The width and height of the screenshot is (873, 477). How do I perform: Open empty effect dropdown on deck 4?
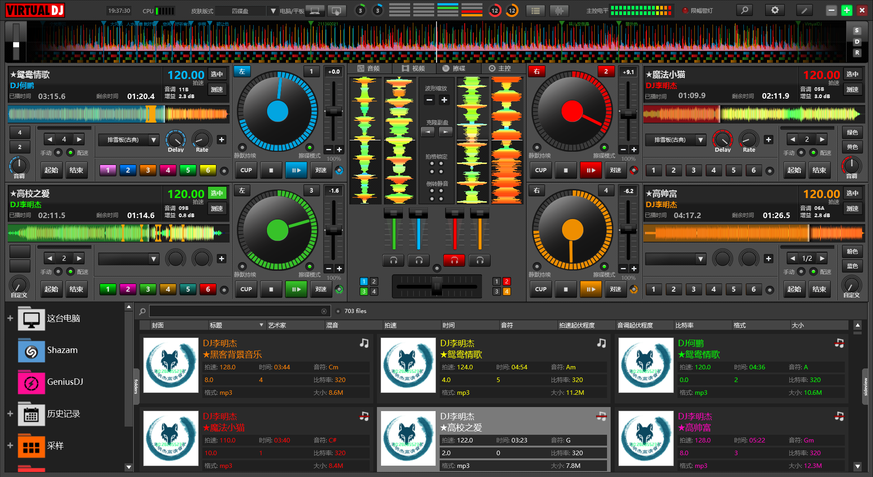tap(676, 259)
